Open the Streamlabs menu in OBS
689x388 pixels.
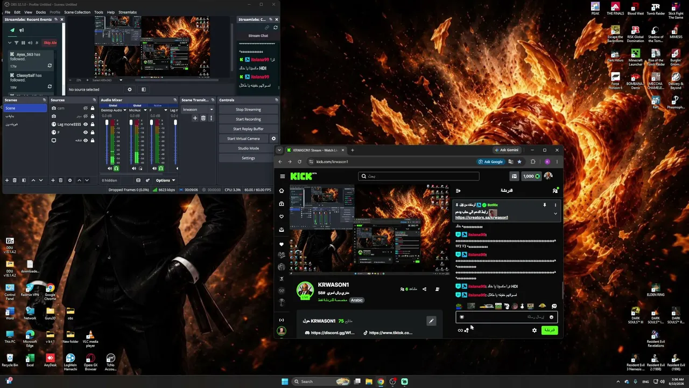coord(128,12)
